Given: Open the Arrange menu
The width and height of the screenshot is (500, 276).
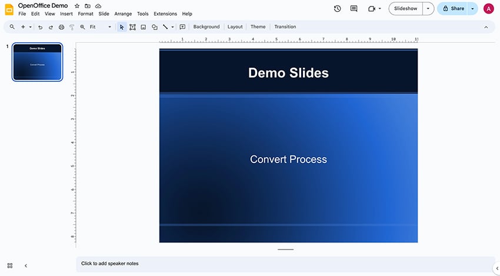Looking at the screenshot, I should coord(123,14).
